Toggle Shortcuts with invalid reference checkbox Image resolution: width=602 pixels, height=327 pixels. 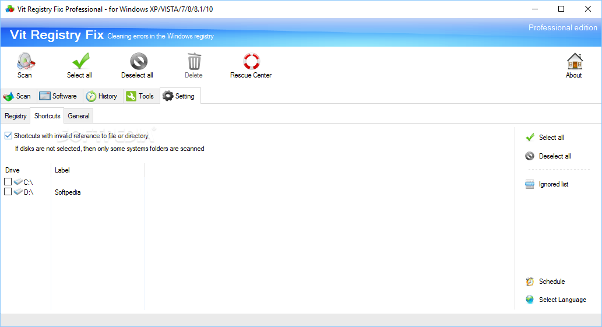pos(8,135)
